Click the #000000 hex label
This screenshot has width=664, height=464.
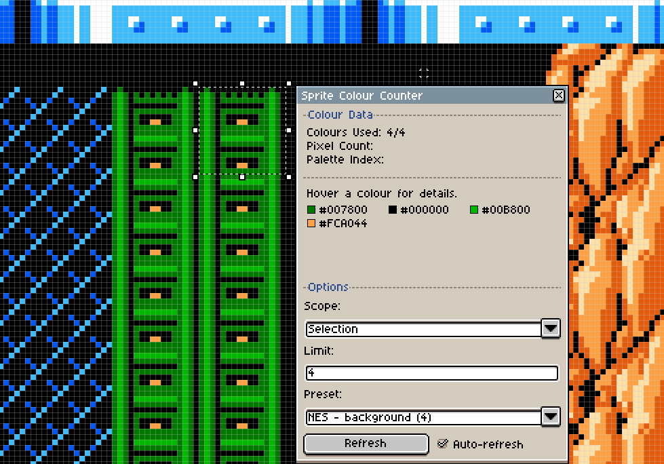[425, 210]
